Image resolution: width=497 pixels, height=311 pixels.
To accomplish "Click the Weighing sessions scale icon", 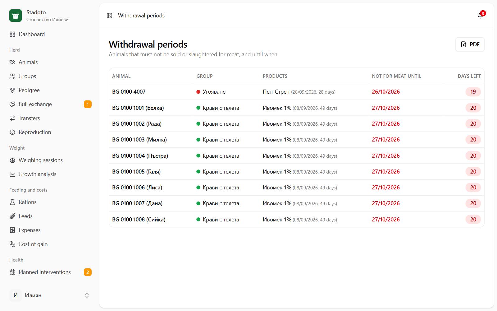I will point(12,160).
